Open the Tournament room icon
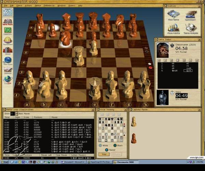This screenshot has height=171, width=205. (x=8, y=41)
